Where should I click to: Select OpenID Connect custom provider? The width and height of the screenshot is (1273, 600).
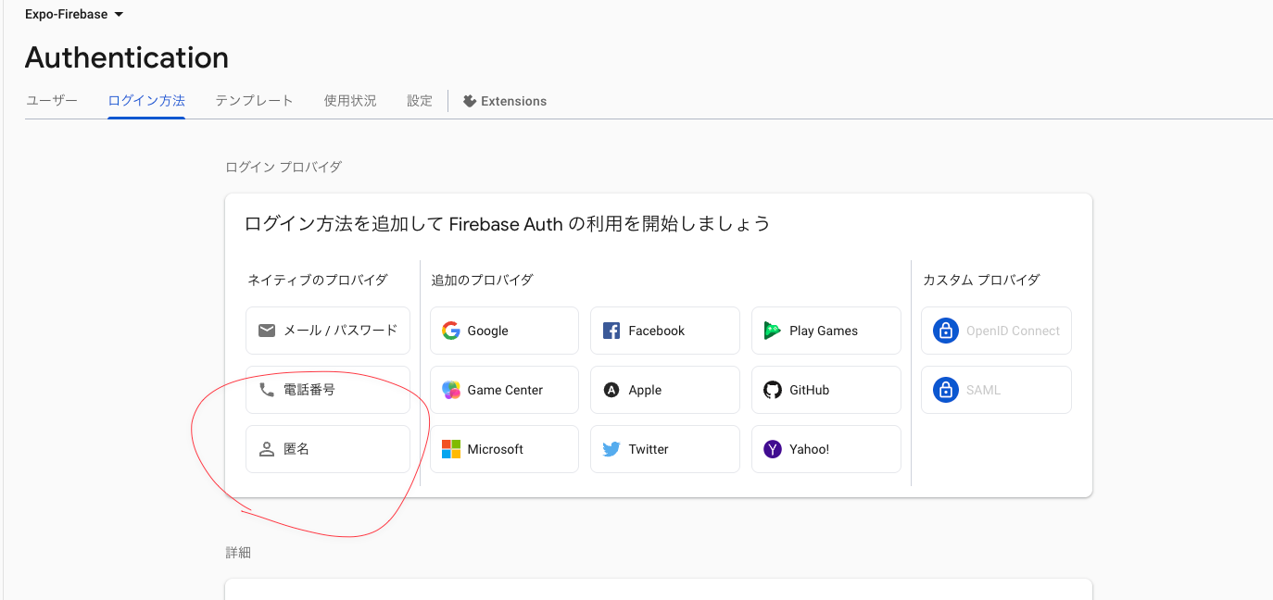click(996, 331)
